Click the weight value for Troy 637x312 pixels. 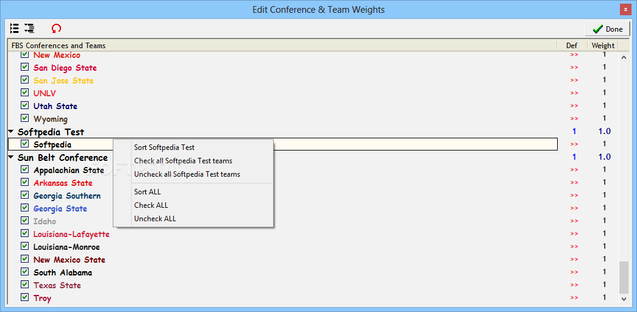tap(604, 297)
